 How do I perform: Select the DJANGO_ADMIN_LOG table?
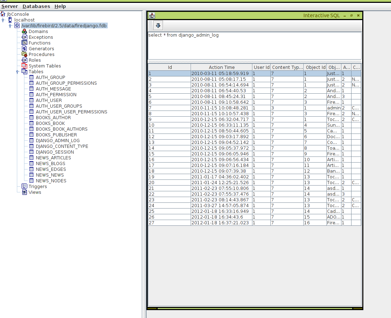coord(57,141)
